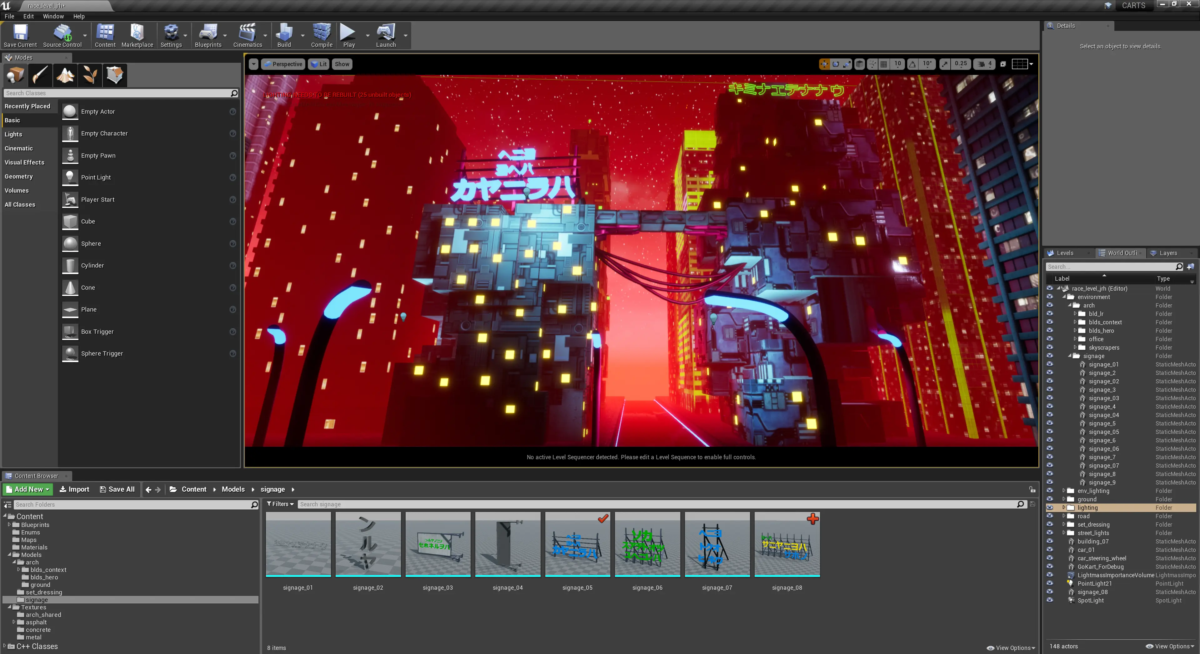
Task: Toggle rotation snapping in viewport
Action: [912, 64]
